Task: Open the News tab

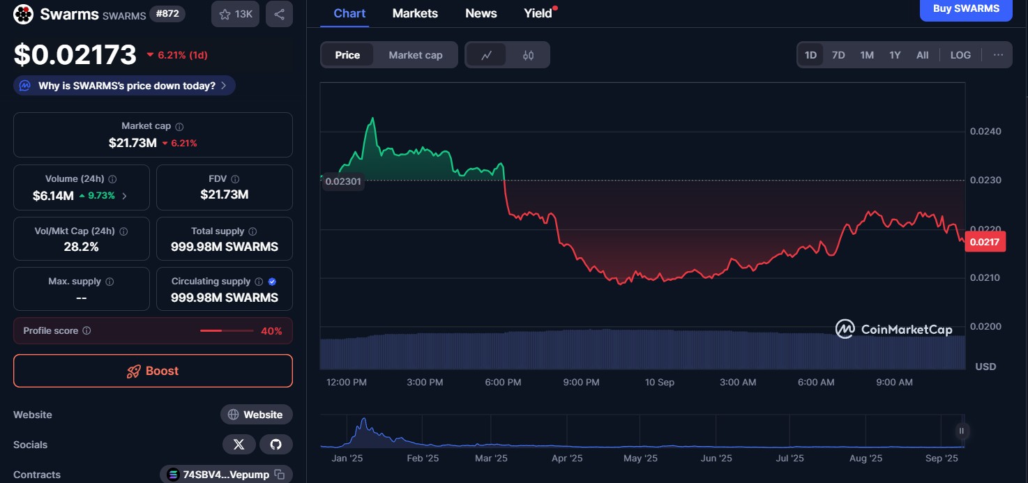Action: (481, 13)
